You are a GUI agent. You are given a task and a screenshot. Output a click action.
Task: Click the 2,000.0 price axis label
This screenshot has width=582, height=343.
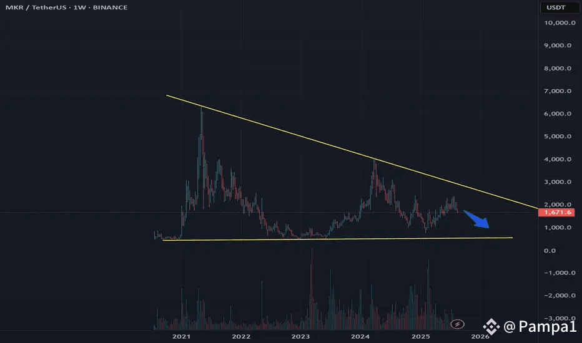tap(558, 205)
